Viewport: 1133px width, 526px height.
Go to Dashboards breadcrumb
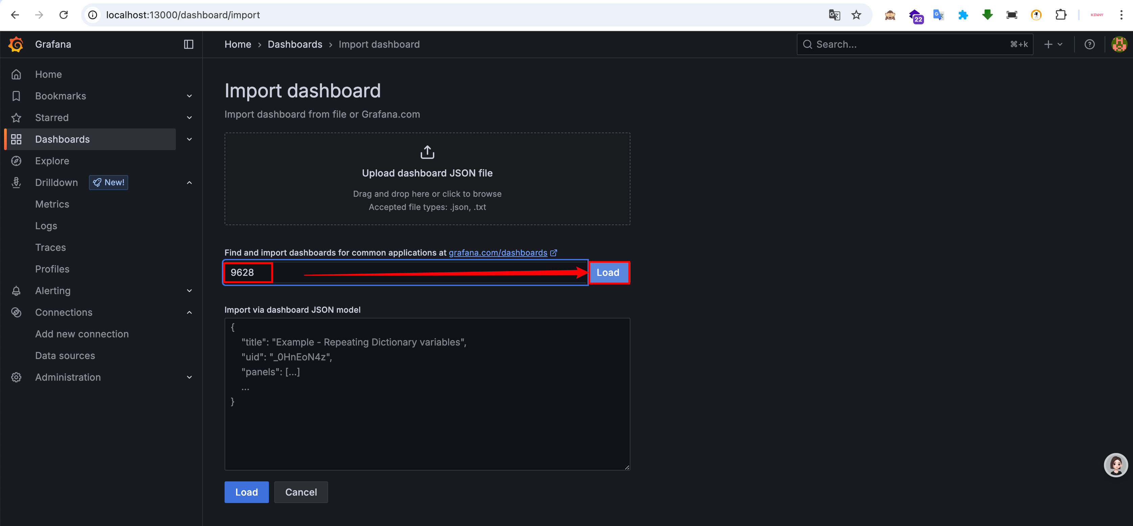pos(295,44)
